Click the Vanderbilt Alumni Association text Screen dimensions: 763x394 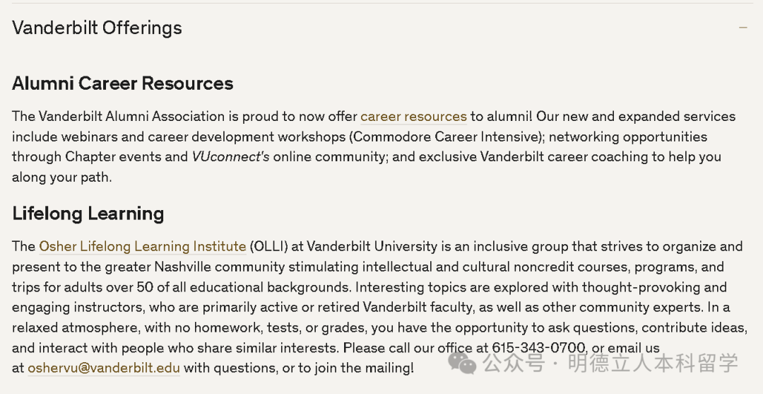(x=131, y=117)
